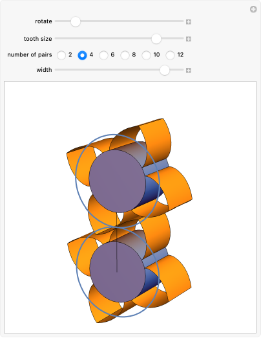
Task: Click the 'number of pairs' label
Action: pos(30,55)
